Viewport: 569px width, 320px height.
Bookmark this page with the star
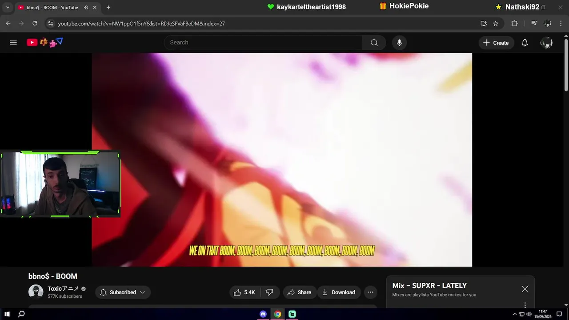click(x=496, y=24)
